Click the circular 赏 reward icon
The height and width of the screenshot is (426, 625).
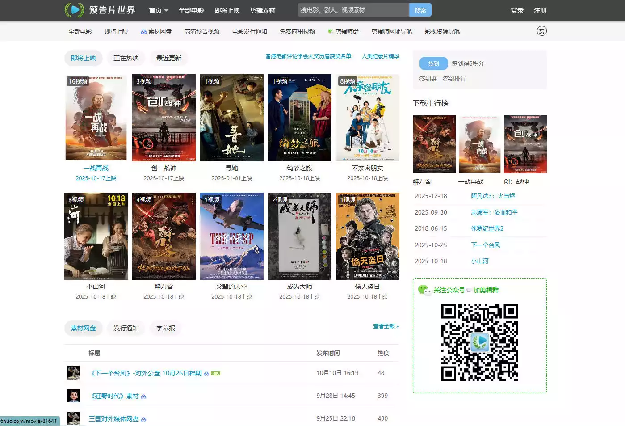tap(541, 31)
